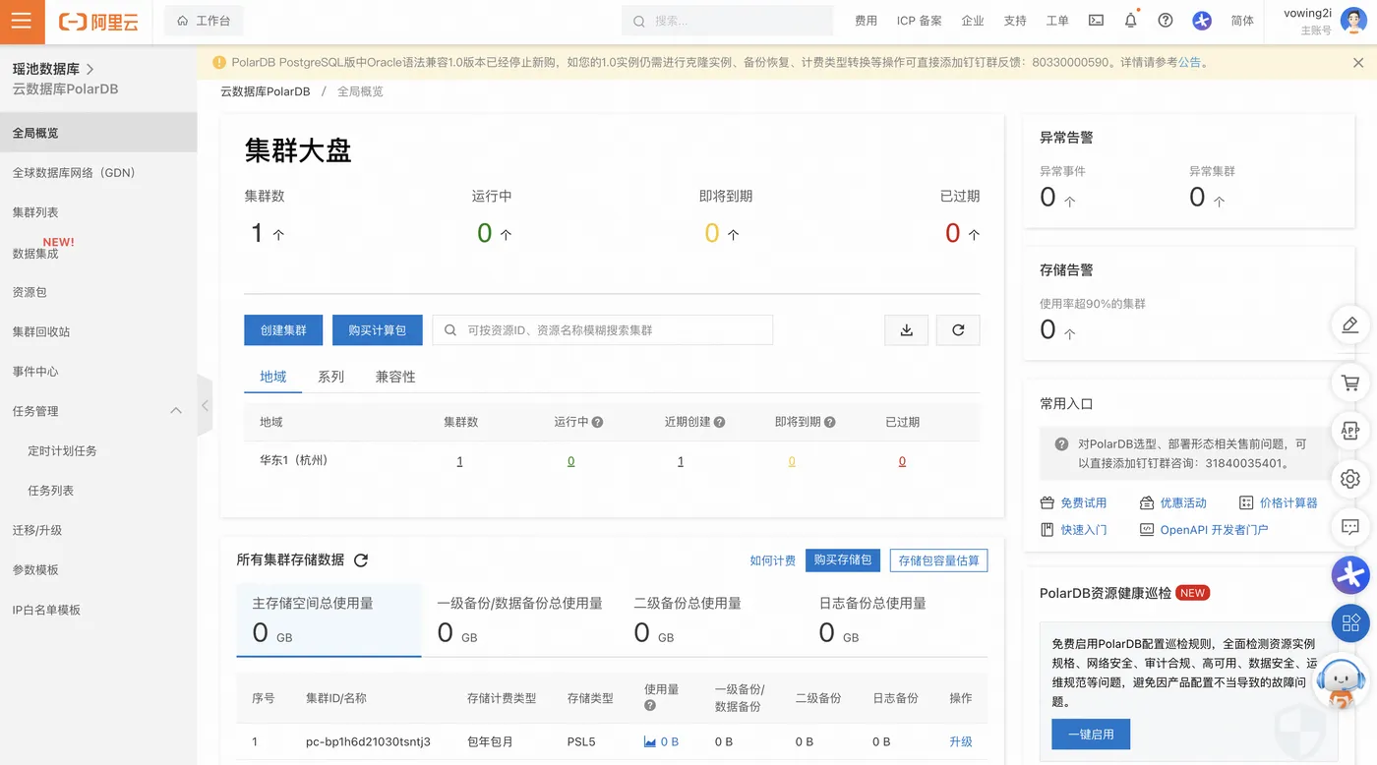Open the floating AI assistant star icon
Viewport: 1377px width, 765px height.
pyautogui.click(x=1350, y=575)
